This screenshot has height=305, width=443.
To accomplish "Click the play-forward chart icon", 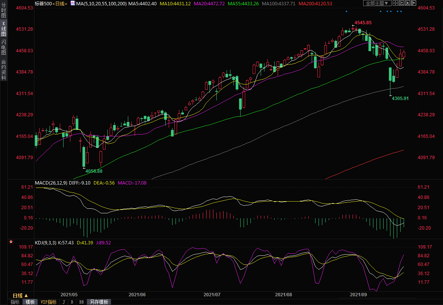I will click(x=408, y=3).
